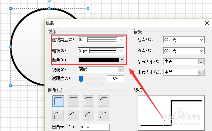Click the black line color swatch

click(x=99, y=60)
